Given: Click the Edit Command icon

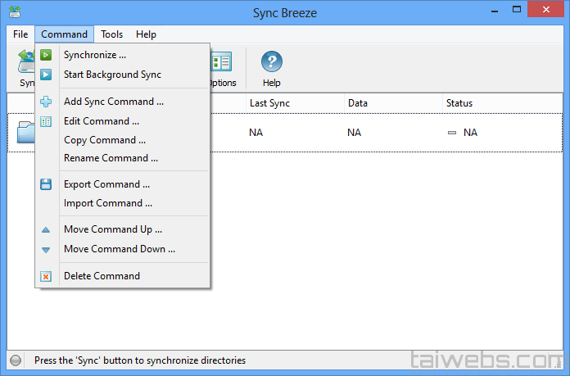Looking at the screenshot, I should (46, 121).
